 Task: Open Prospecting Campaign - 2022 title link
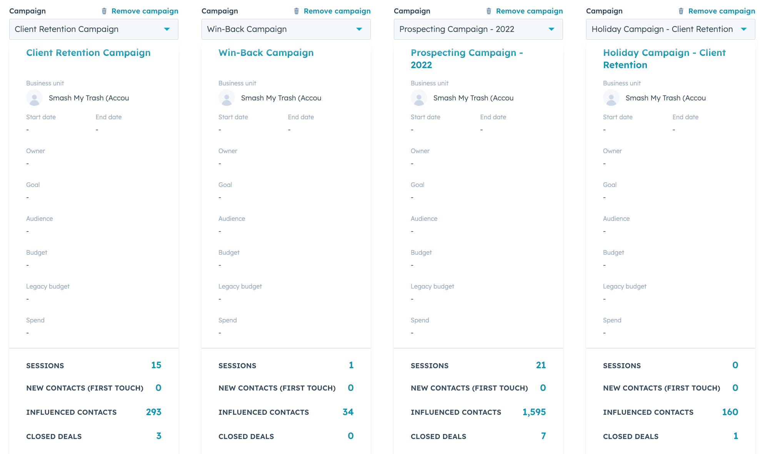tap(467, 59)
